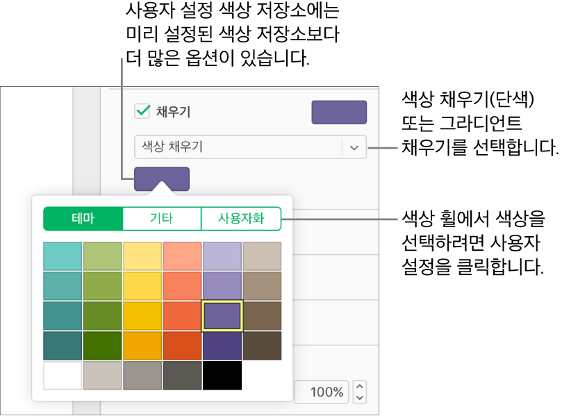The image size is (562, 416).
Task: Select the bright yellow swatch
Action: tap(142, 315)
